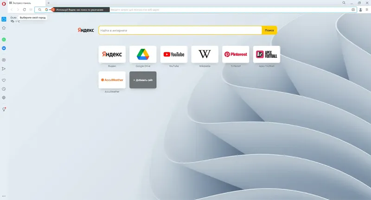Open Bookmarks heart icon in sidebar
Image resolution: width=371 pixels, height=200 pixels.
[4, 80]
